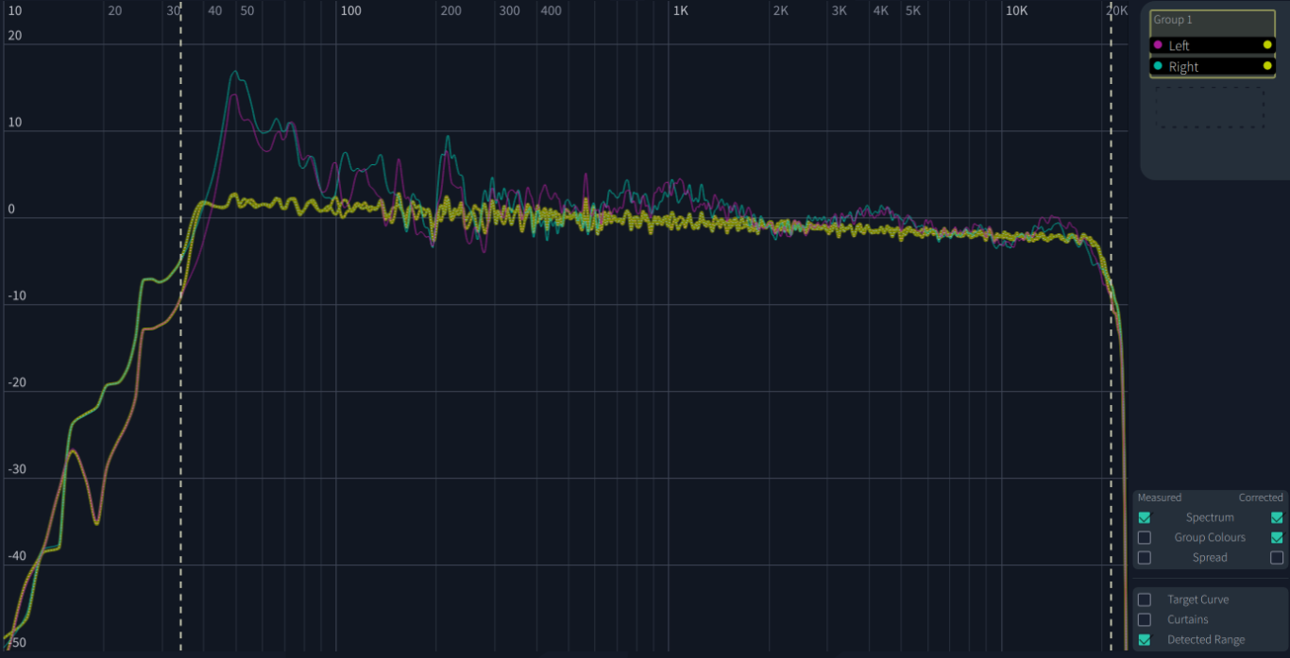This screenshot has height=658, width=1290.
Task: Disable the Detected Range checkbox
Action: pyautogui.click(x=1145, y=639)
